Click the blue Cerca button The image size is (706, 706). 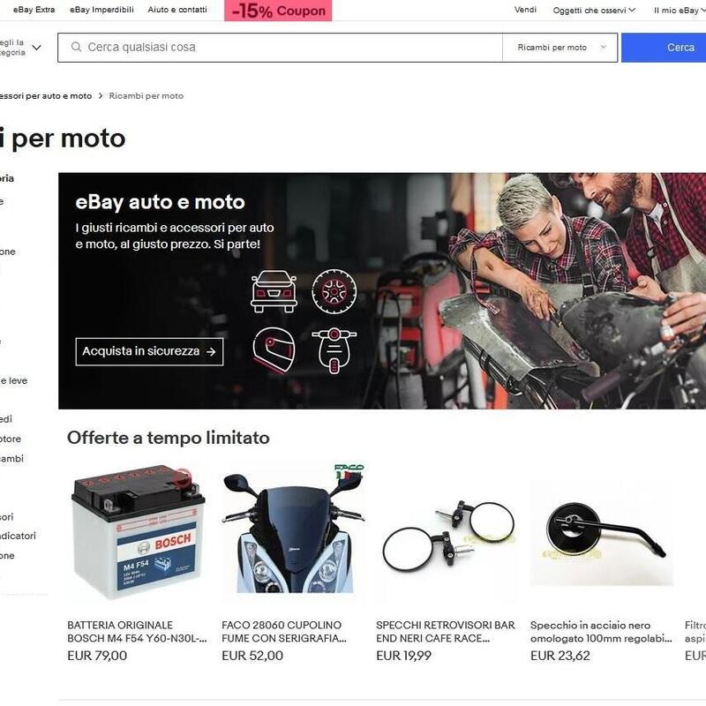[x=664, y=48]
